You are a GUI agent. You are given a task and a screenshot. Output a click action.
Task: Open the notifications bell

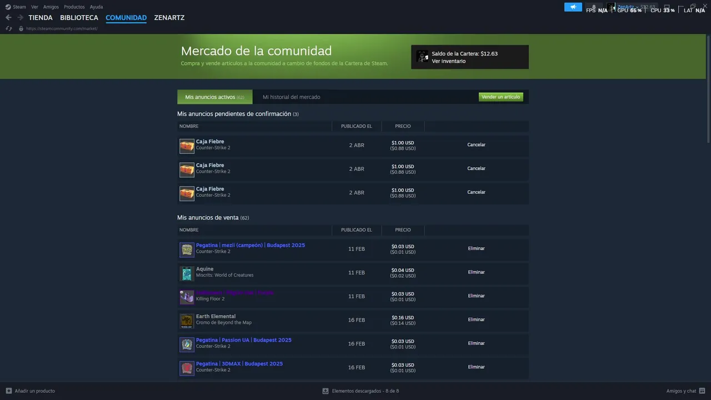coord(594,7)
